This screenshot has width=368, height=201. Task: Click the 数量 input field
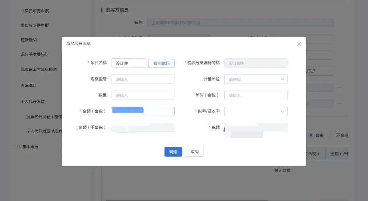pyautogui.click(x=143, y=95)
